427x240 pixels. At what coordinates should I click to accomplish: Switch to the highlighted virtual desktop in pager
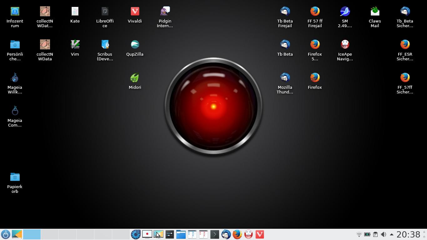click(x=32, y=234)
